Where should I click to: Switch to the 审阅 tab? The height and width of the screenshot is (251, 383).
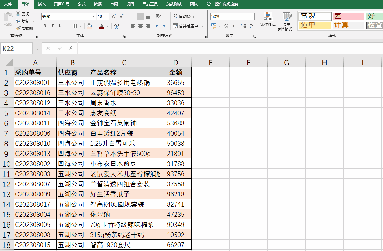(114, 4)
